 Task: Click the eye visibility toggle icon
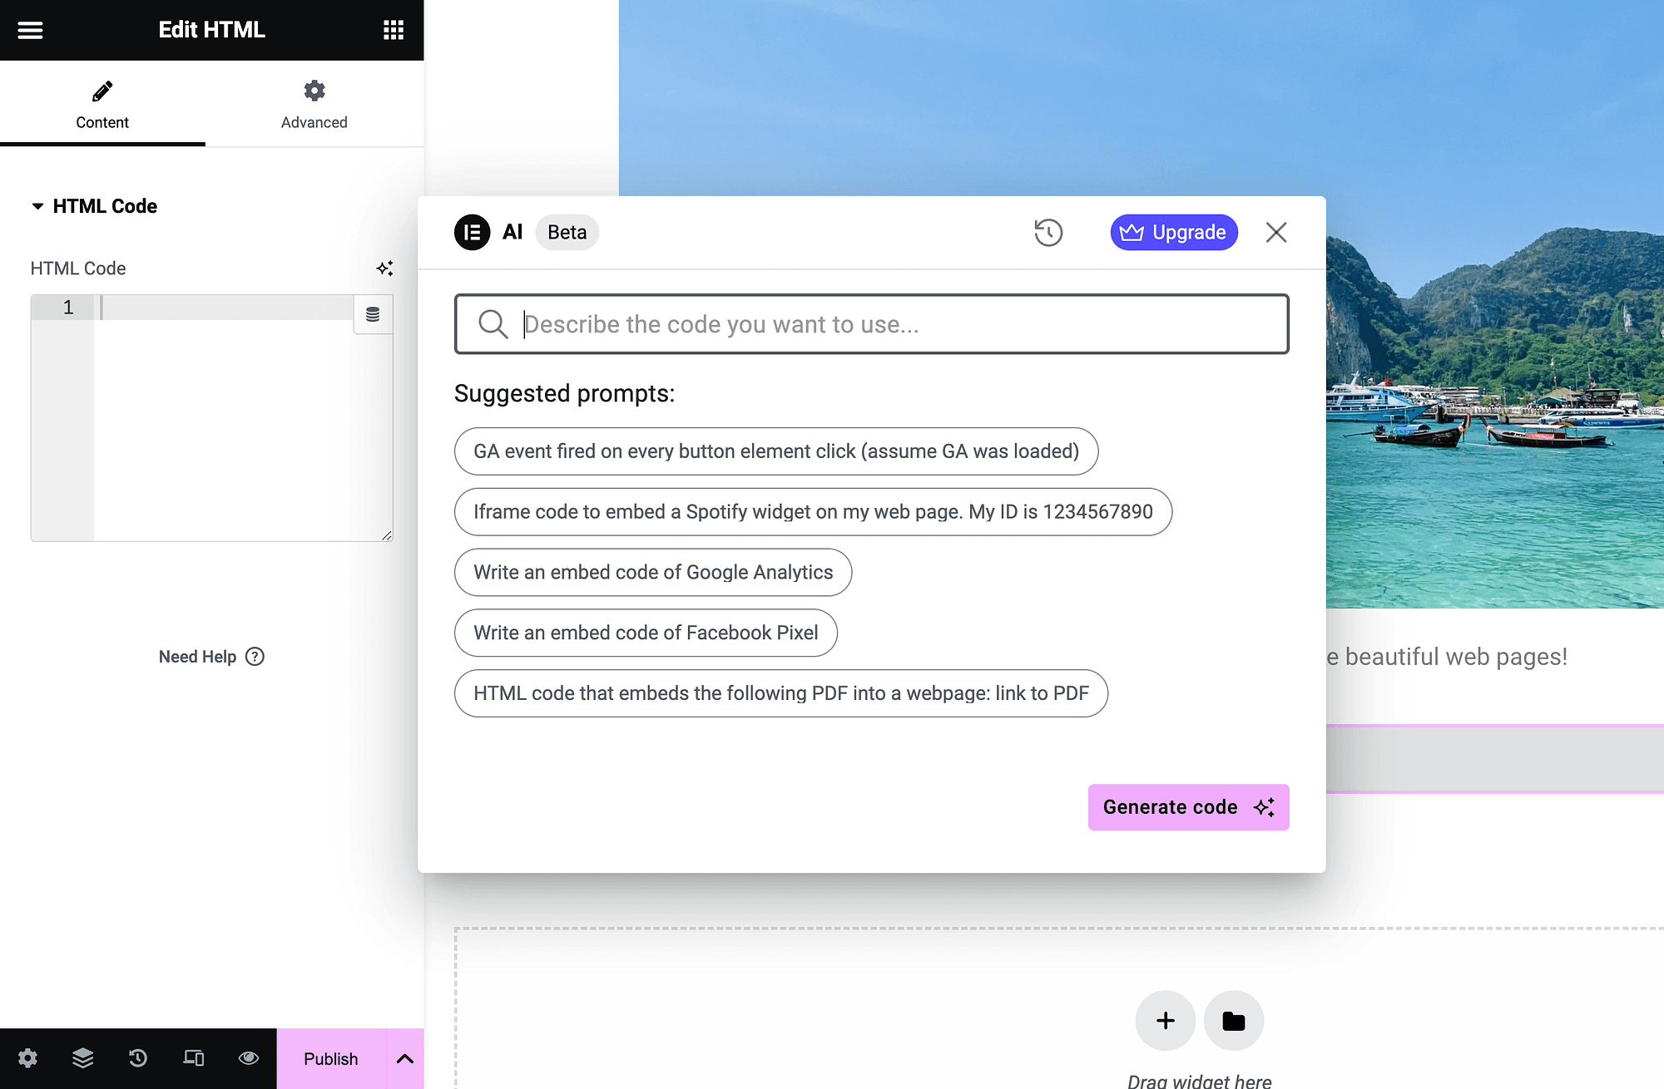coord(250,1057)
